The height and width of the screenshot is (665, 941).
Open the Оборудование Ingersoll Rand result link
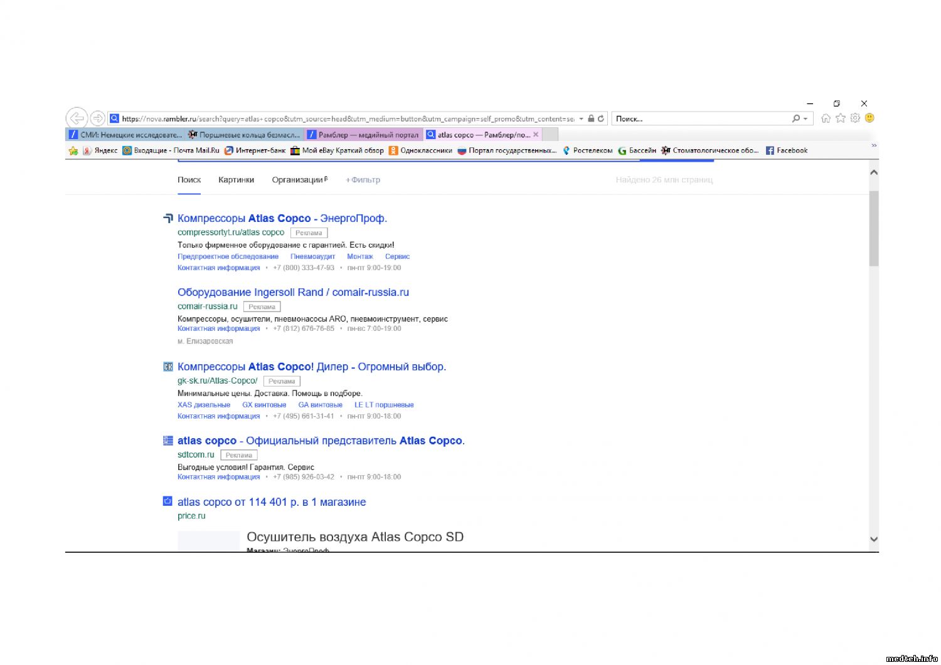click(x=293, y=292)
